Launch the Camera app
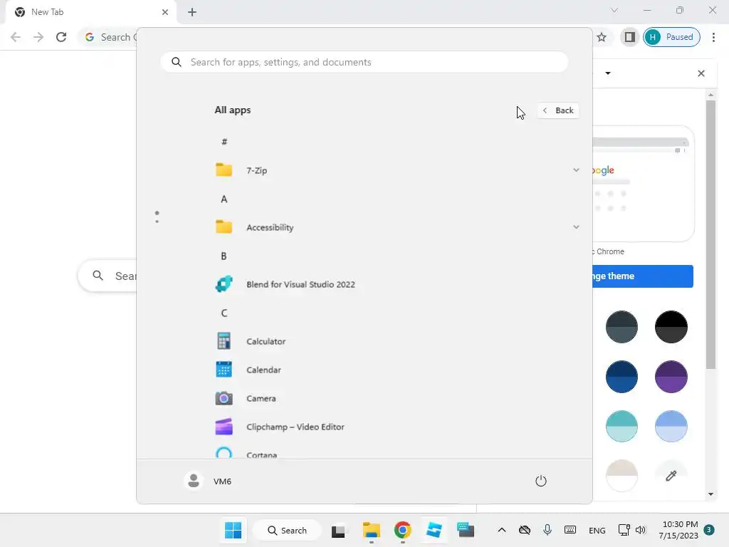 pos(397,398)
